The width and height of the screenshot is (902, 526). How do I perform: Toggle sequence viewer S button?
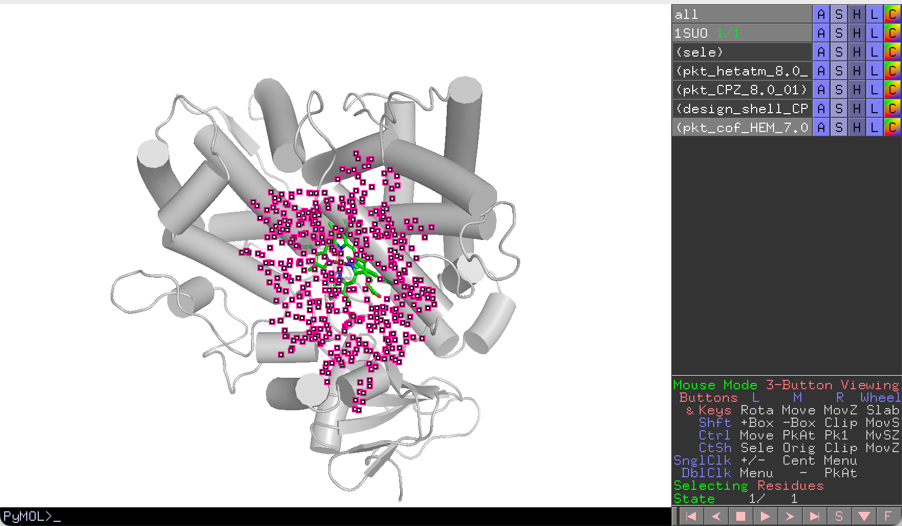pyautogui.click(x=839, y=516)
